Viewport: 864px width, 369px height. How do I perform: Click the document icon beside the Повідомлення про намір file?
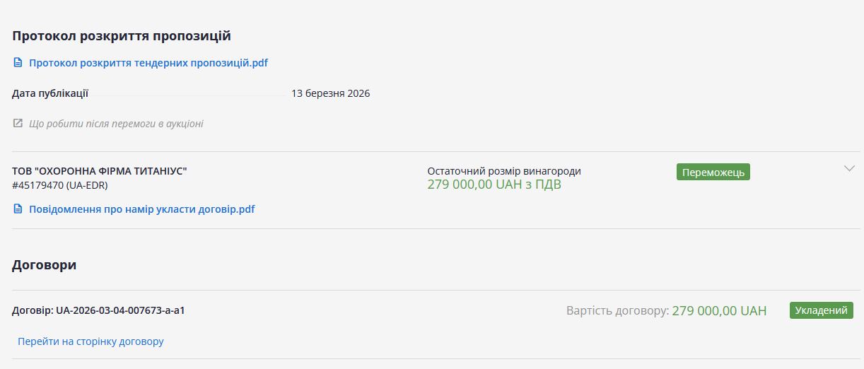click(18, 209)
